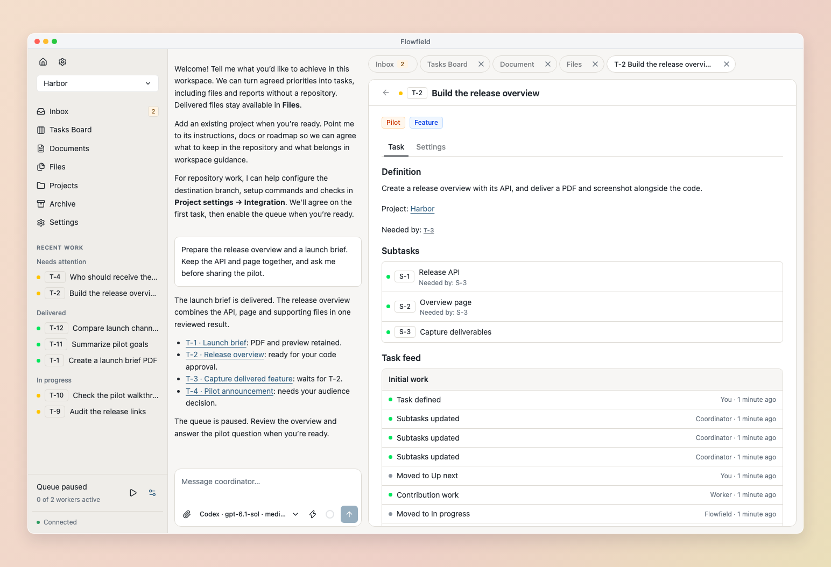Screen dimensions: 831x567
Task: Open the Settings subtab of task
Action: tap(431, 147)
